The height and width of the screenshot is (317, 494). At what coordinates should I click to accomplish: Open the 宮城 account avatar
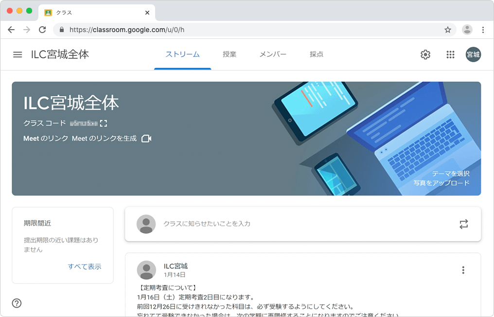point(473,54)
